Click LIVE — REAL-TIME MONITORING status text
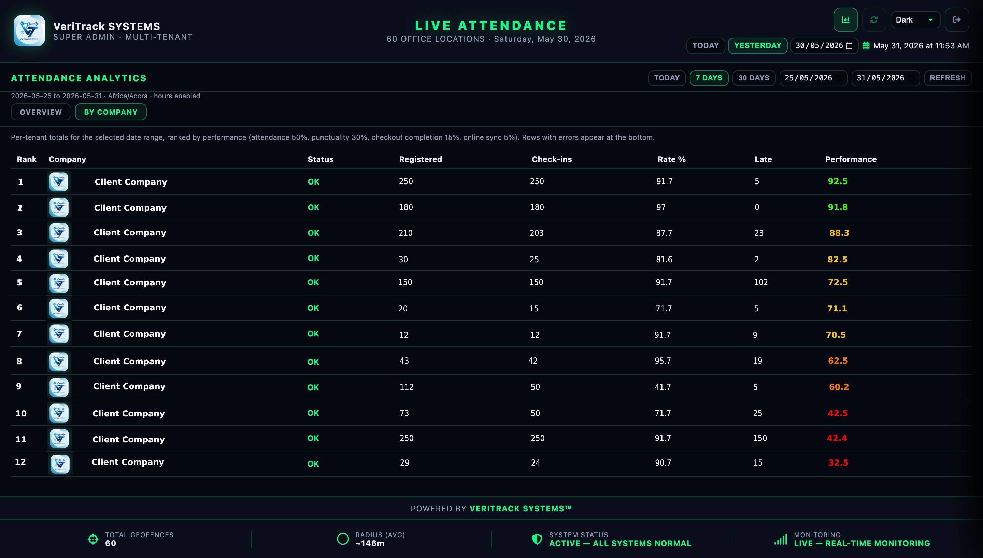This screenshot has width=983, height=558. [862, 543]
